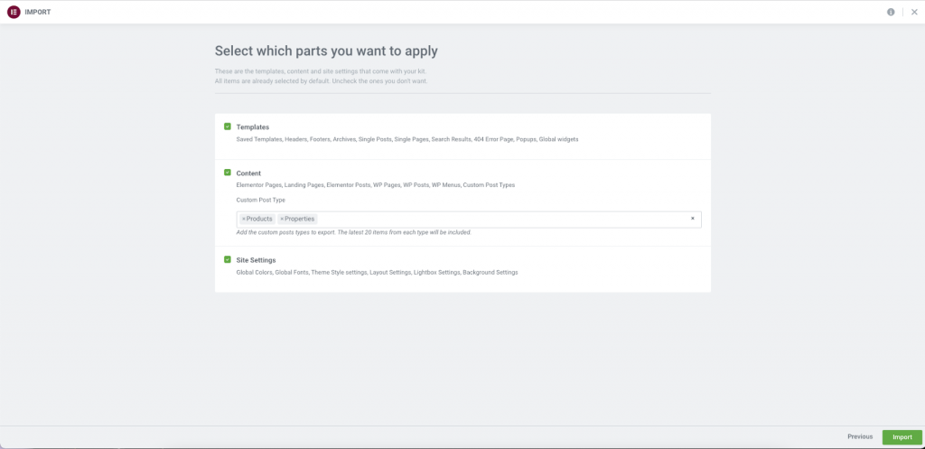The image size is (925, 449).
Task: Click the 'Select which parts' heading
Action: coord(326,51)
